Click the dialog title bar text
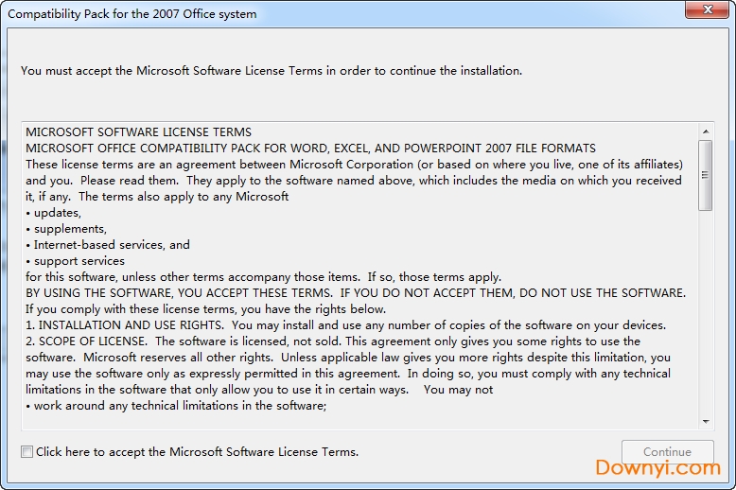Viewport: 736px width, 490px height. [132, 14]
